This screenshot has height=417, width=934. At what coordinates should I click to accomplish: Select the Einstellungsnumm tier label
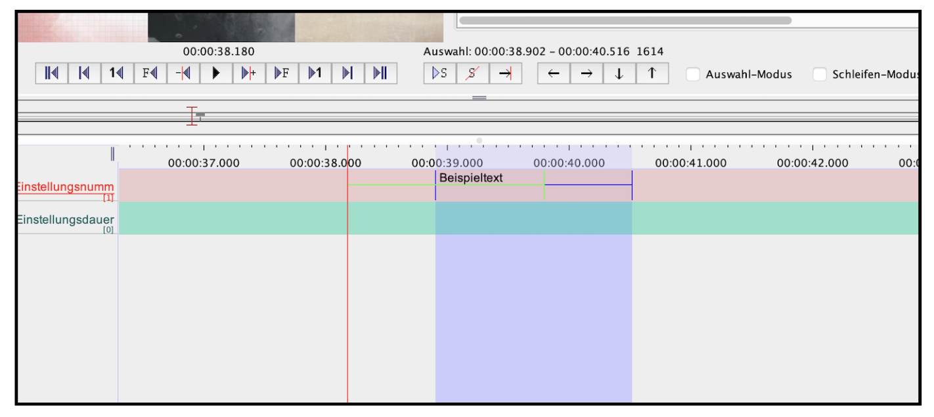coord(65,188)
